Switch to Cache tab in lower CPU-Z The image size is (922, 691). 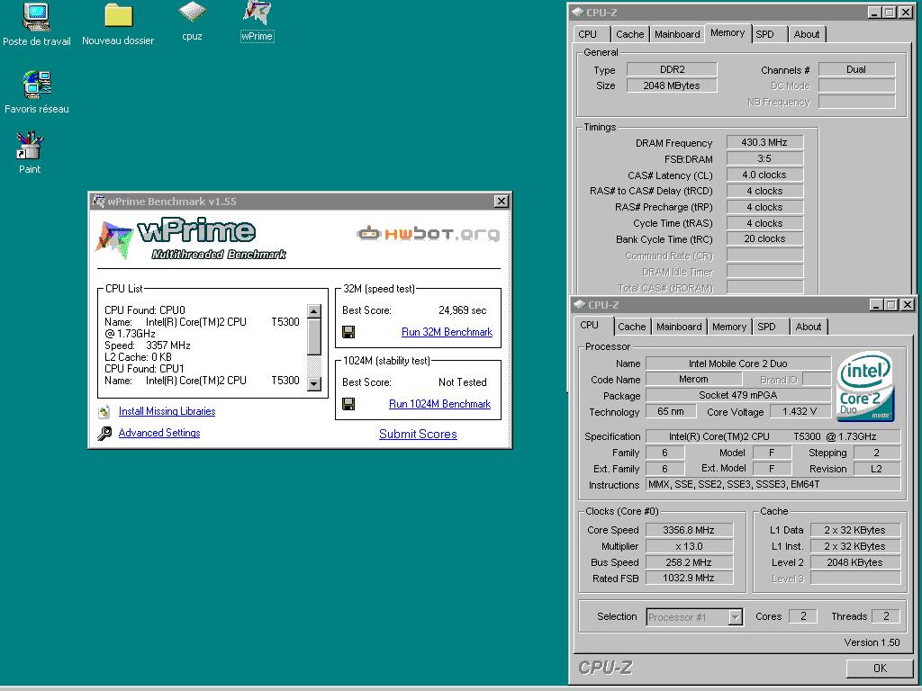pyautogui.click(x=631, y=327)
